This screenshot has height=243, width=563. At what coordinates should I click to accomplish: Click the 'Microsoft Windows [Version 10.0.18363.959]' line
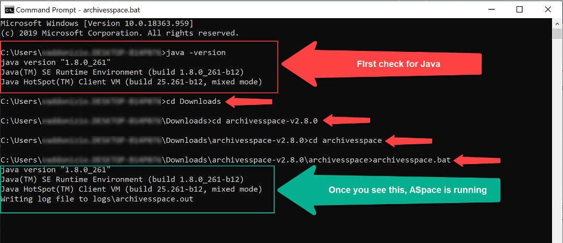pyautogui.click(x=97, y=23)
